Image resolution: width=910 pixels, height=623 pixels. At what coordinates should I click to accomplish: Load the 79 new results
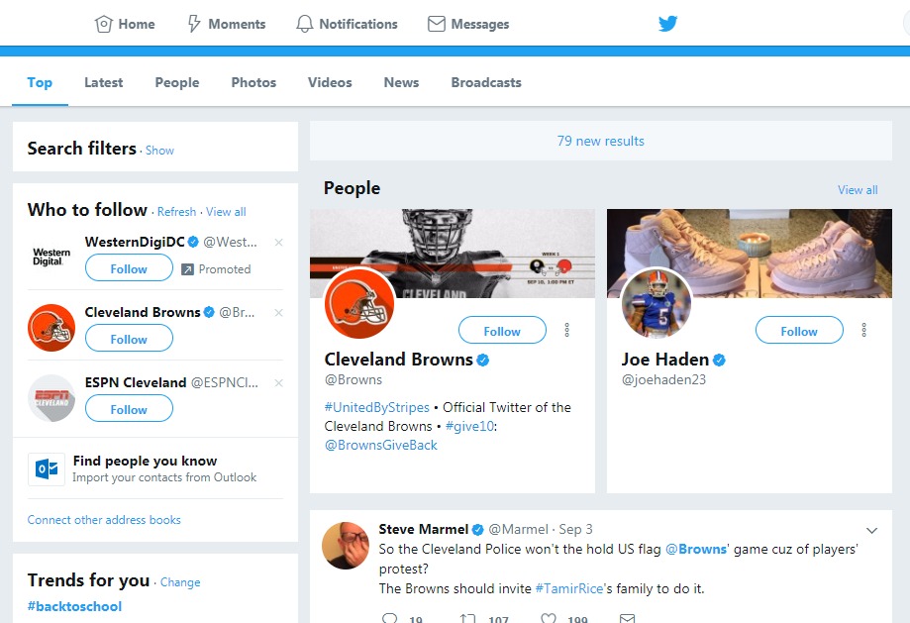[600, 141]
